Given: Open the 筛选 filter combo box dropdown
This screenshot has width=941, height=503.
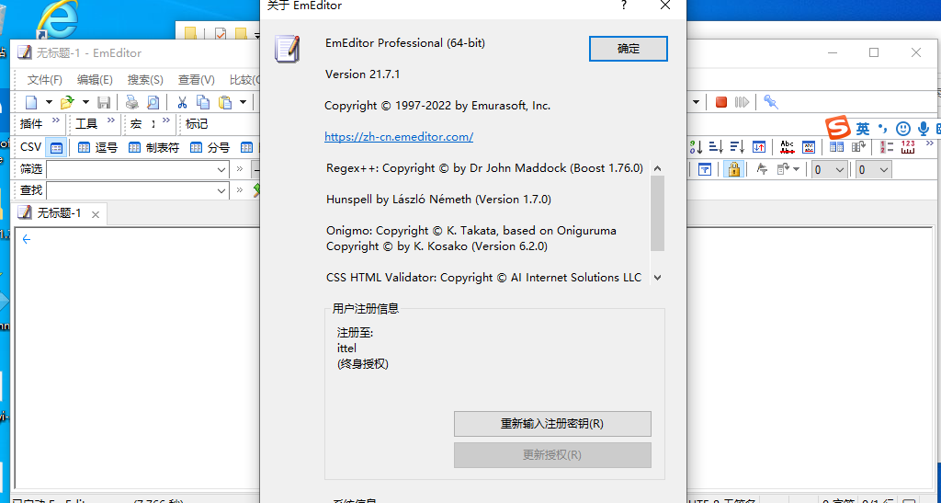Looking at the screenshot, I should (x=221, y=170).
